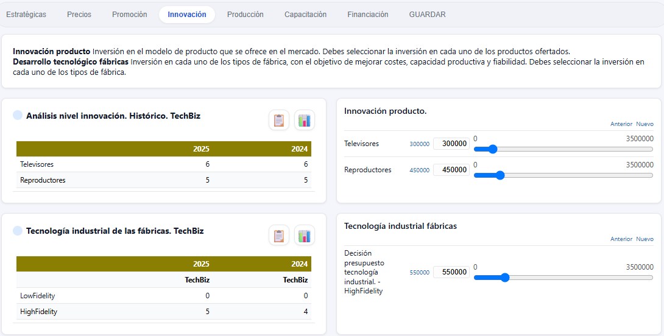Click GUARDAR to save decisions
Viewport: 664px width, 336px height.
click(427, 15)
